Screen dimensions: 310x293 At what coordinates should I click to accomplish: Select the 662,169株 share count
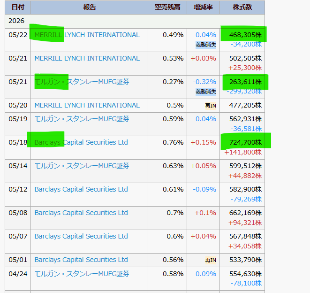click(x=245, y=213)
